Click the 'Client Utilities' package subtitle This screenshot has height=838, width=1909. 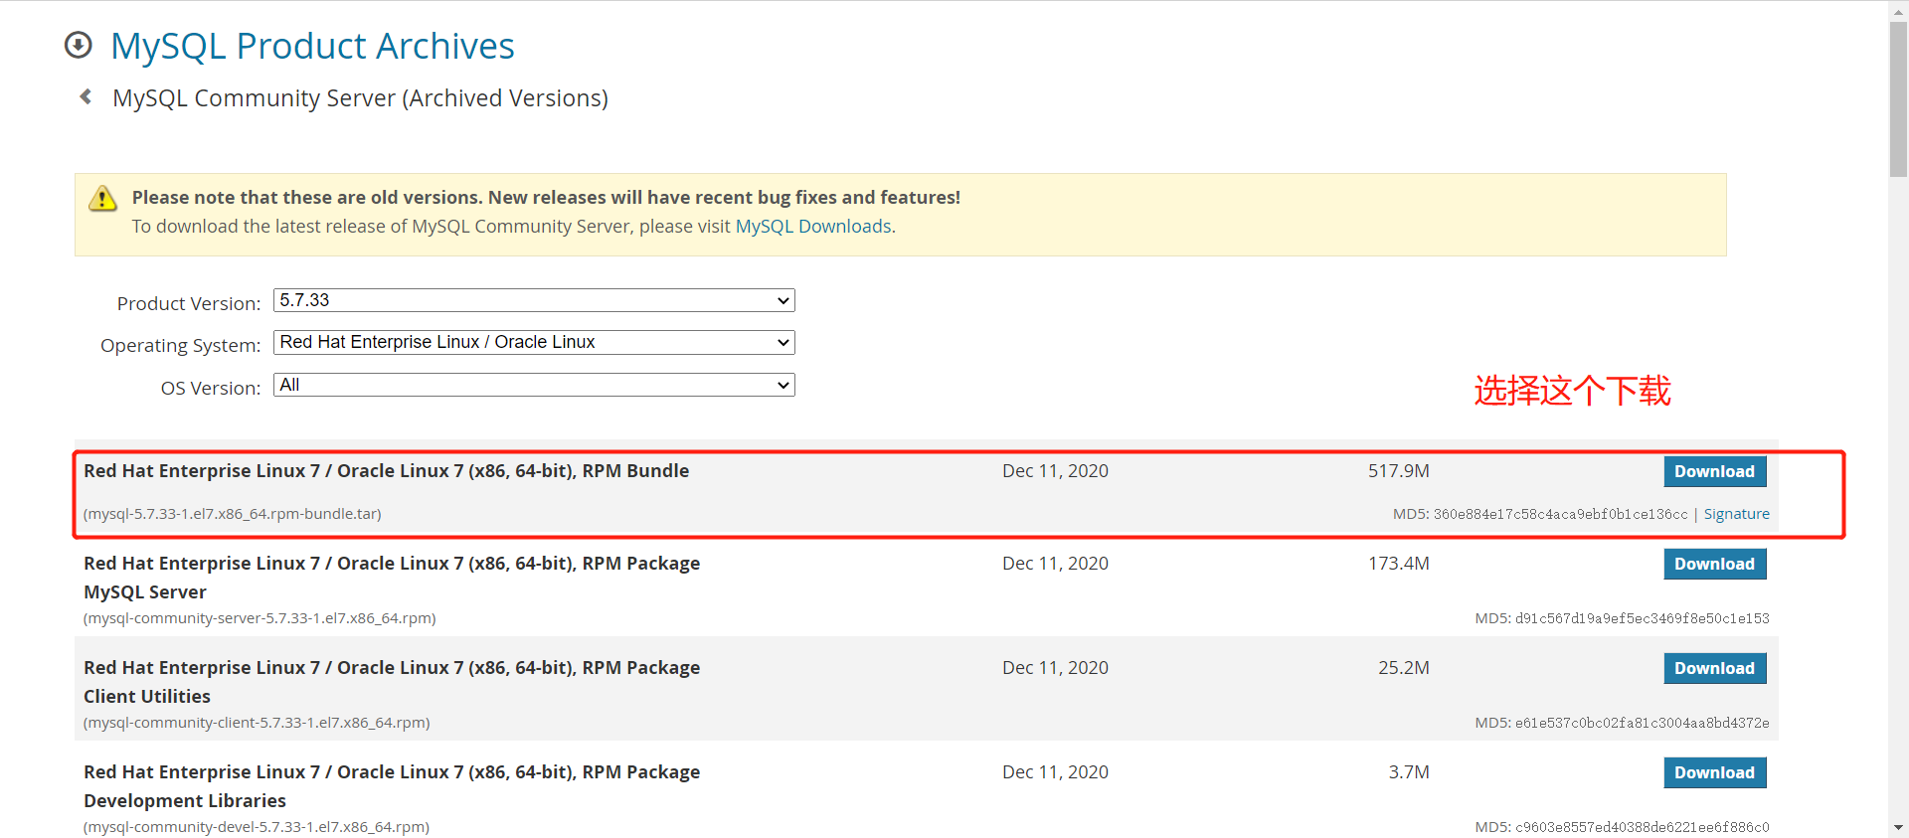(x=147, y=697)
